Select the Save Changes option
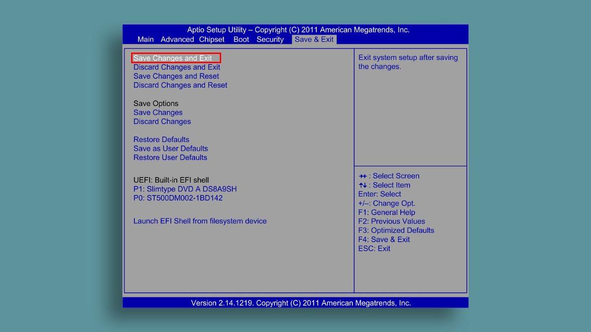Image resolution: width=591 pixels, height=332 pixels. pyautogui.click(x=158, y=112)
